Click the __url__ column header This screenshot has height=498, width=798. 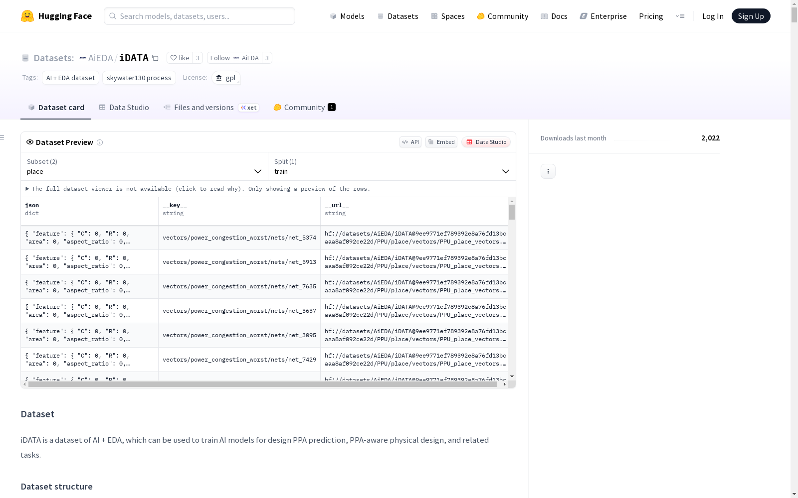pos(414,211)
